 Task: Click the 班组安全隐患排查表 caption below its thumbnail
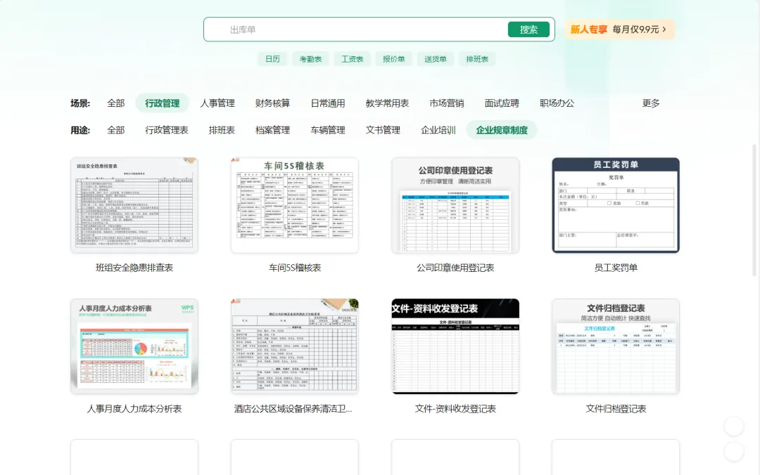click(134, 268)
